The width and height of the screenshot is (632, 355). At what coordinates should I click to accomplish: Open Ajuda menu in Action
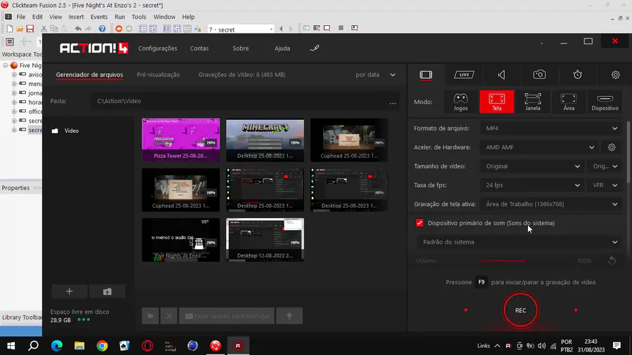click(x=282, y=48)
